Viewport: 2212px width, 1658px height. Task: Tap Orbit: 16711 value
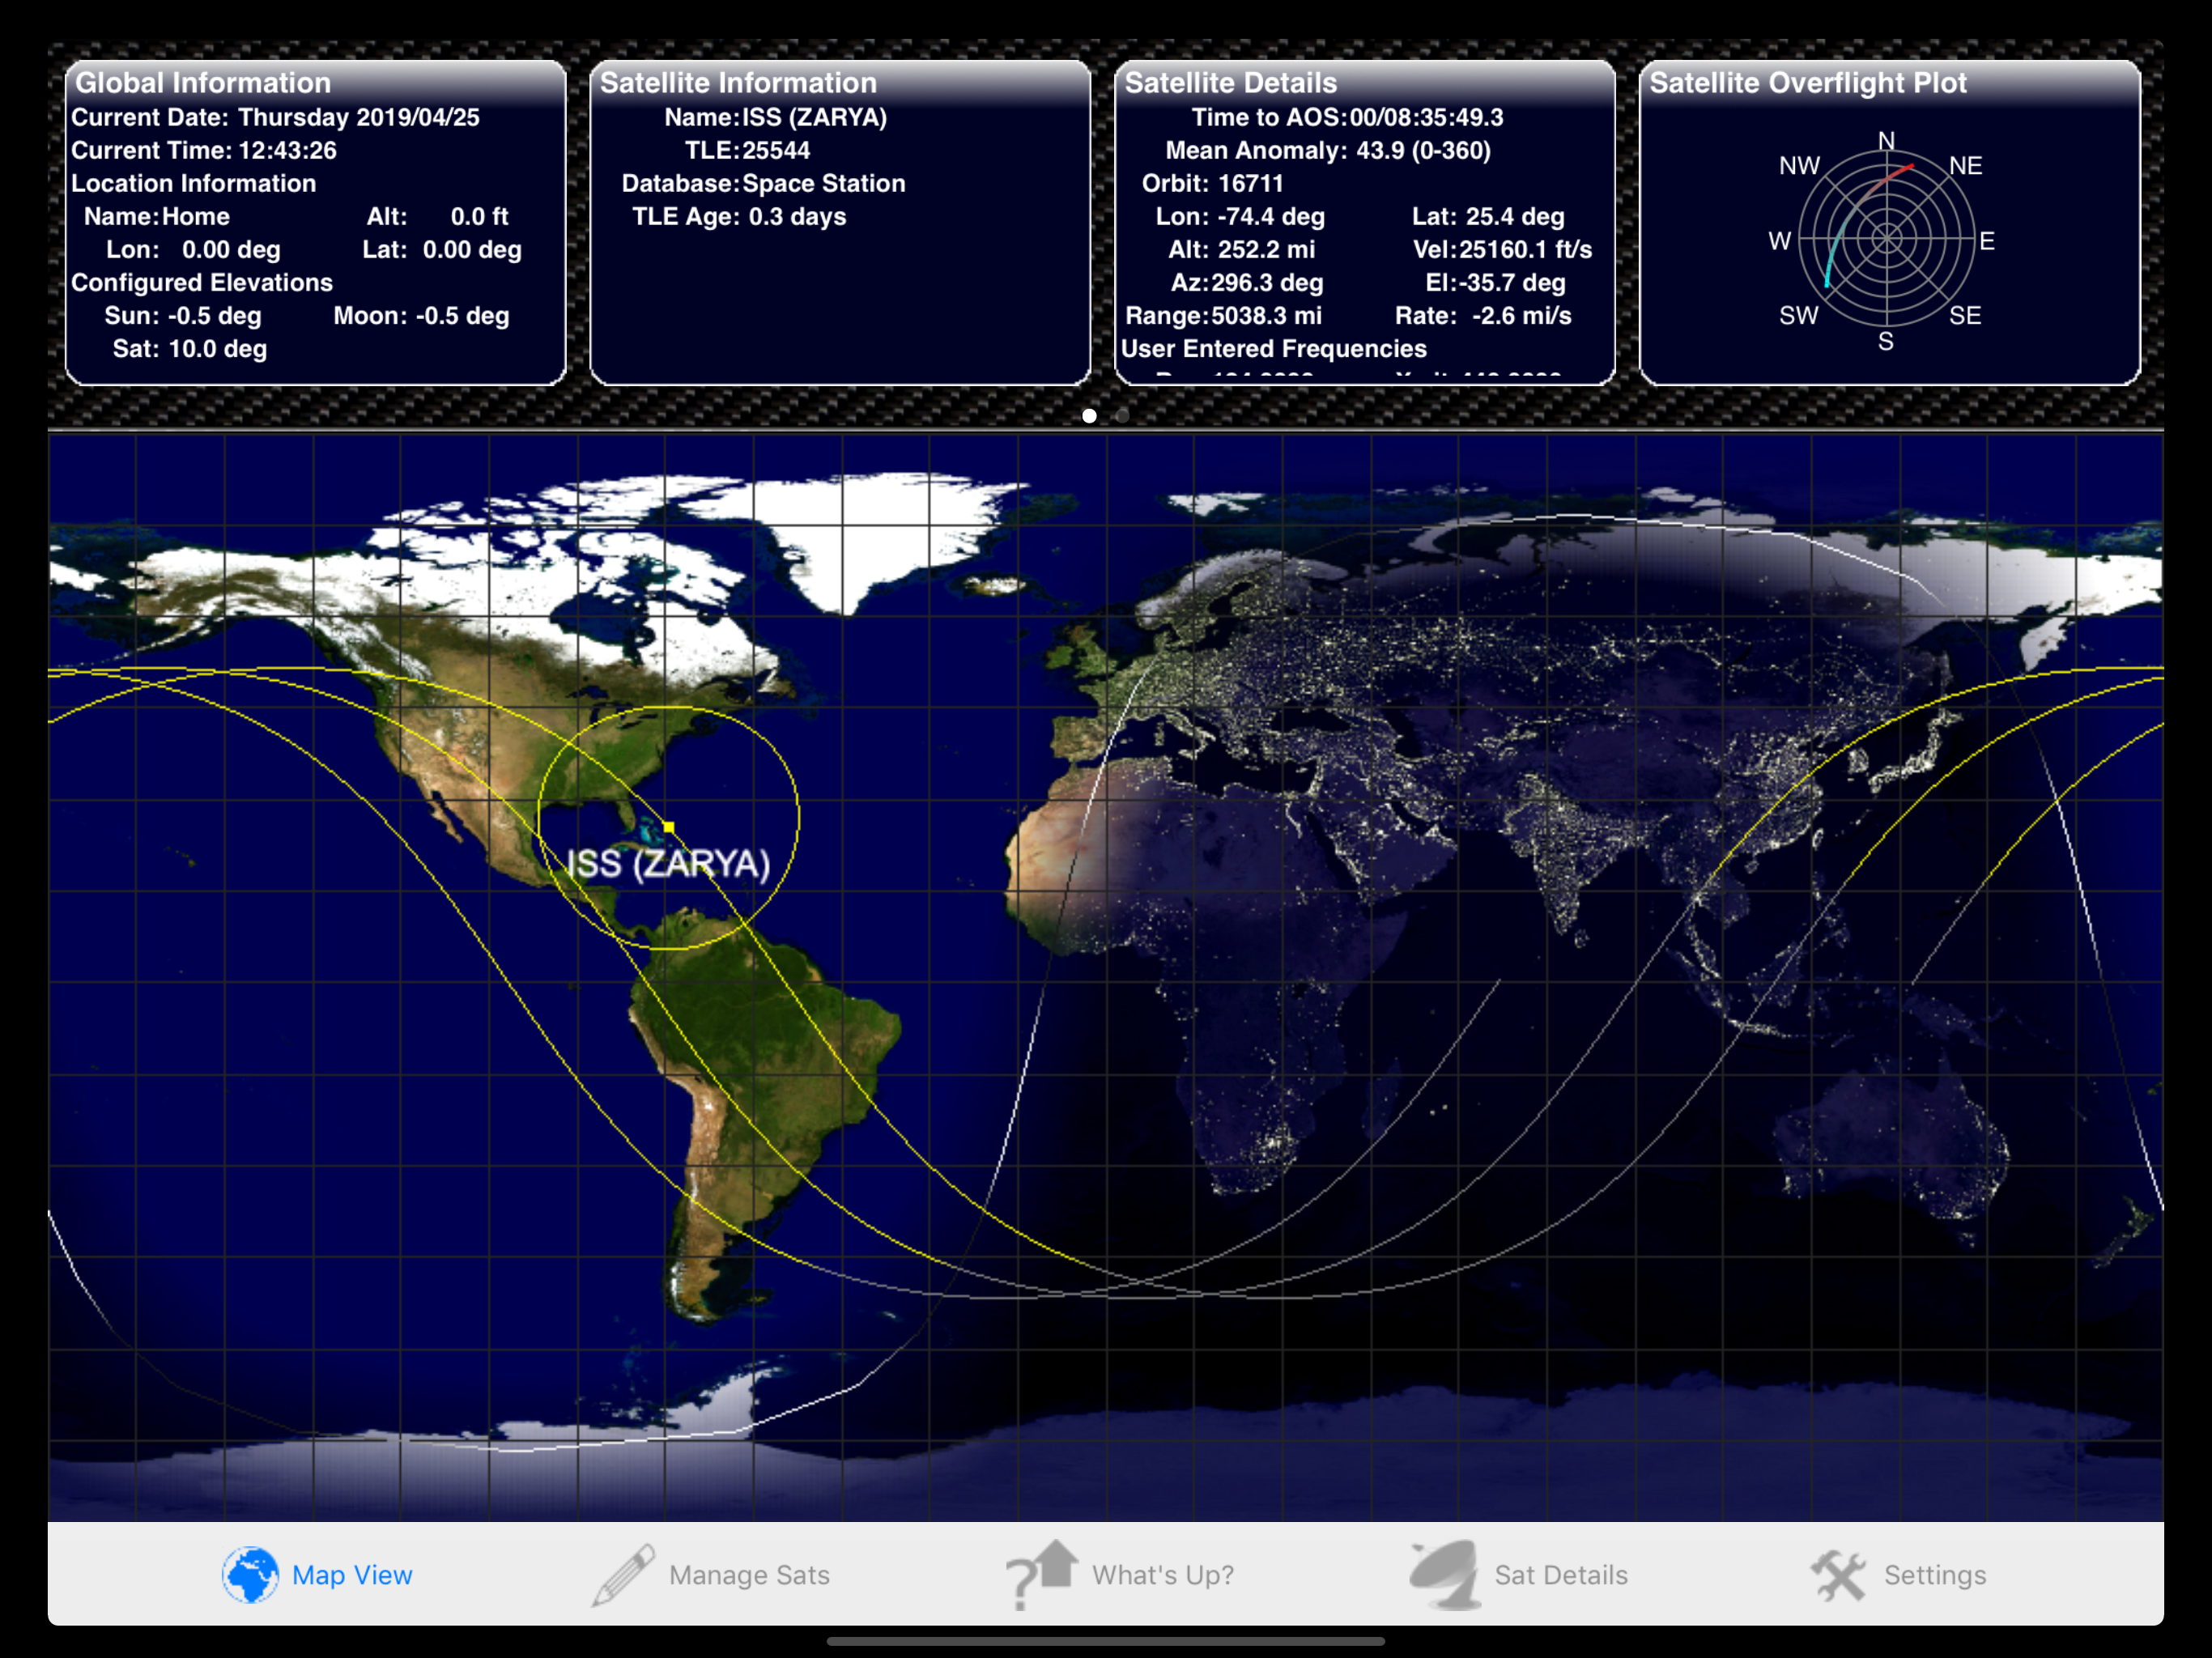1212,183
